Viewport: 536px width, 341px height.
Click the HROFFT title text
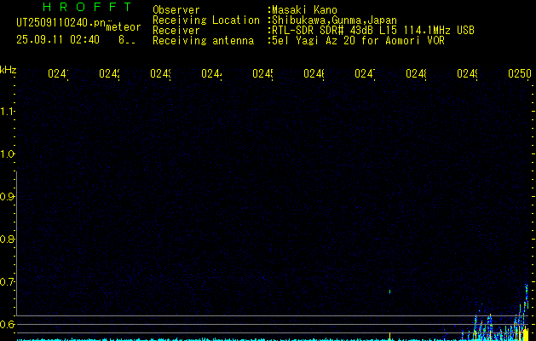(x=88, y=7)
